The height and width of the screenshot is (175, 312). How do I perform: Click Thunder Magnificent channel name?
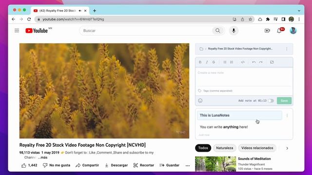[252, 164]
